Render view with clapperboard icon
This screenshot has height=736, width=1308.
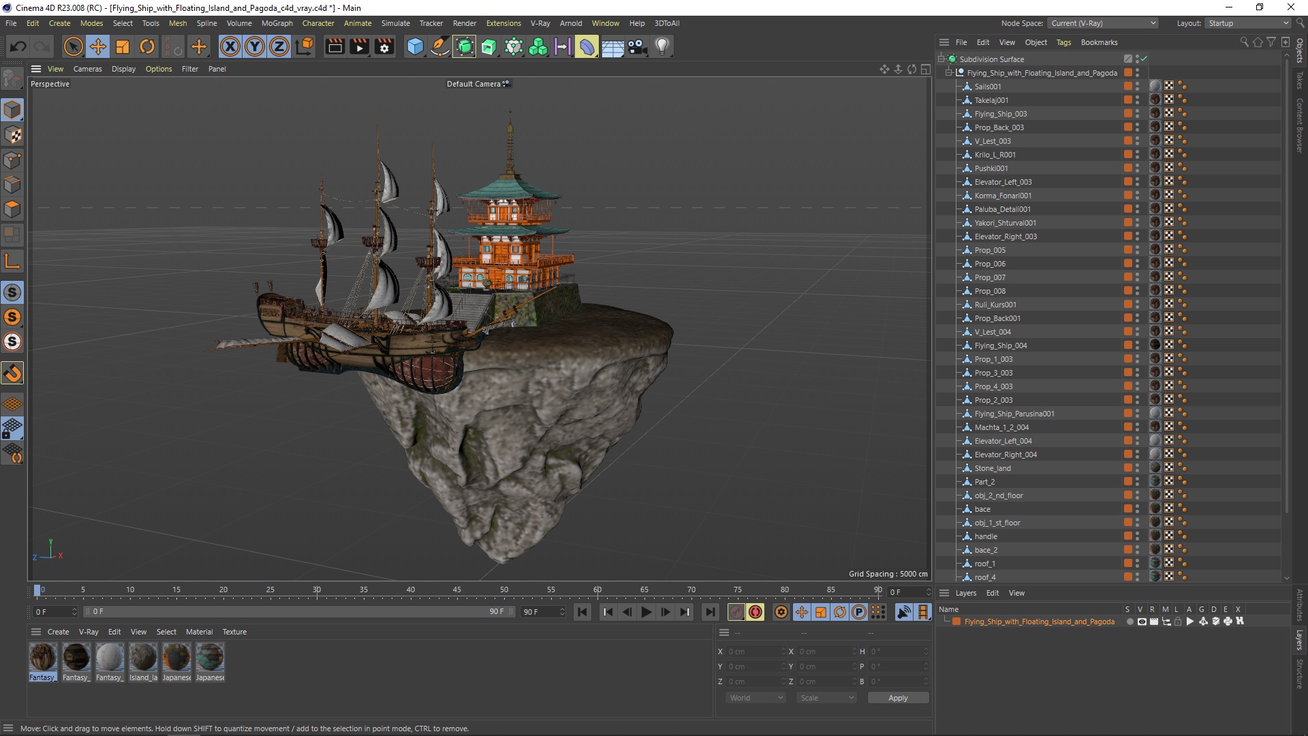point(334,46)
